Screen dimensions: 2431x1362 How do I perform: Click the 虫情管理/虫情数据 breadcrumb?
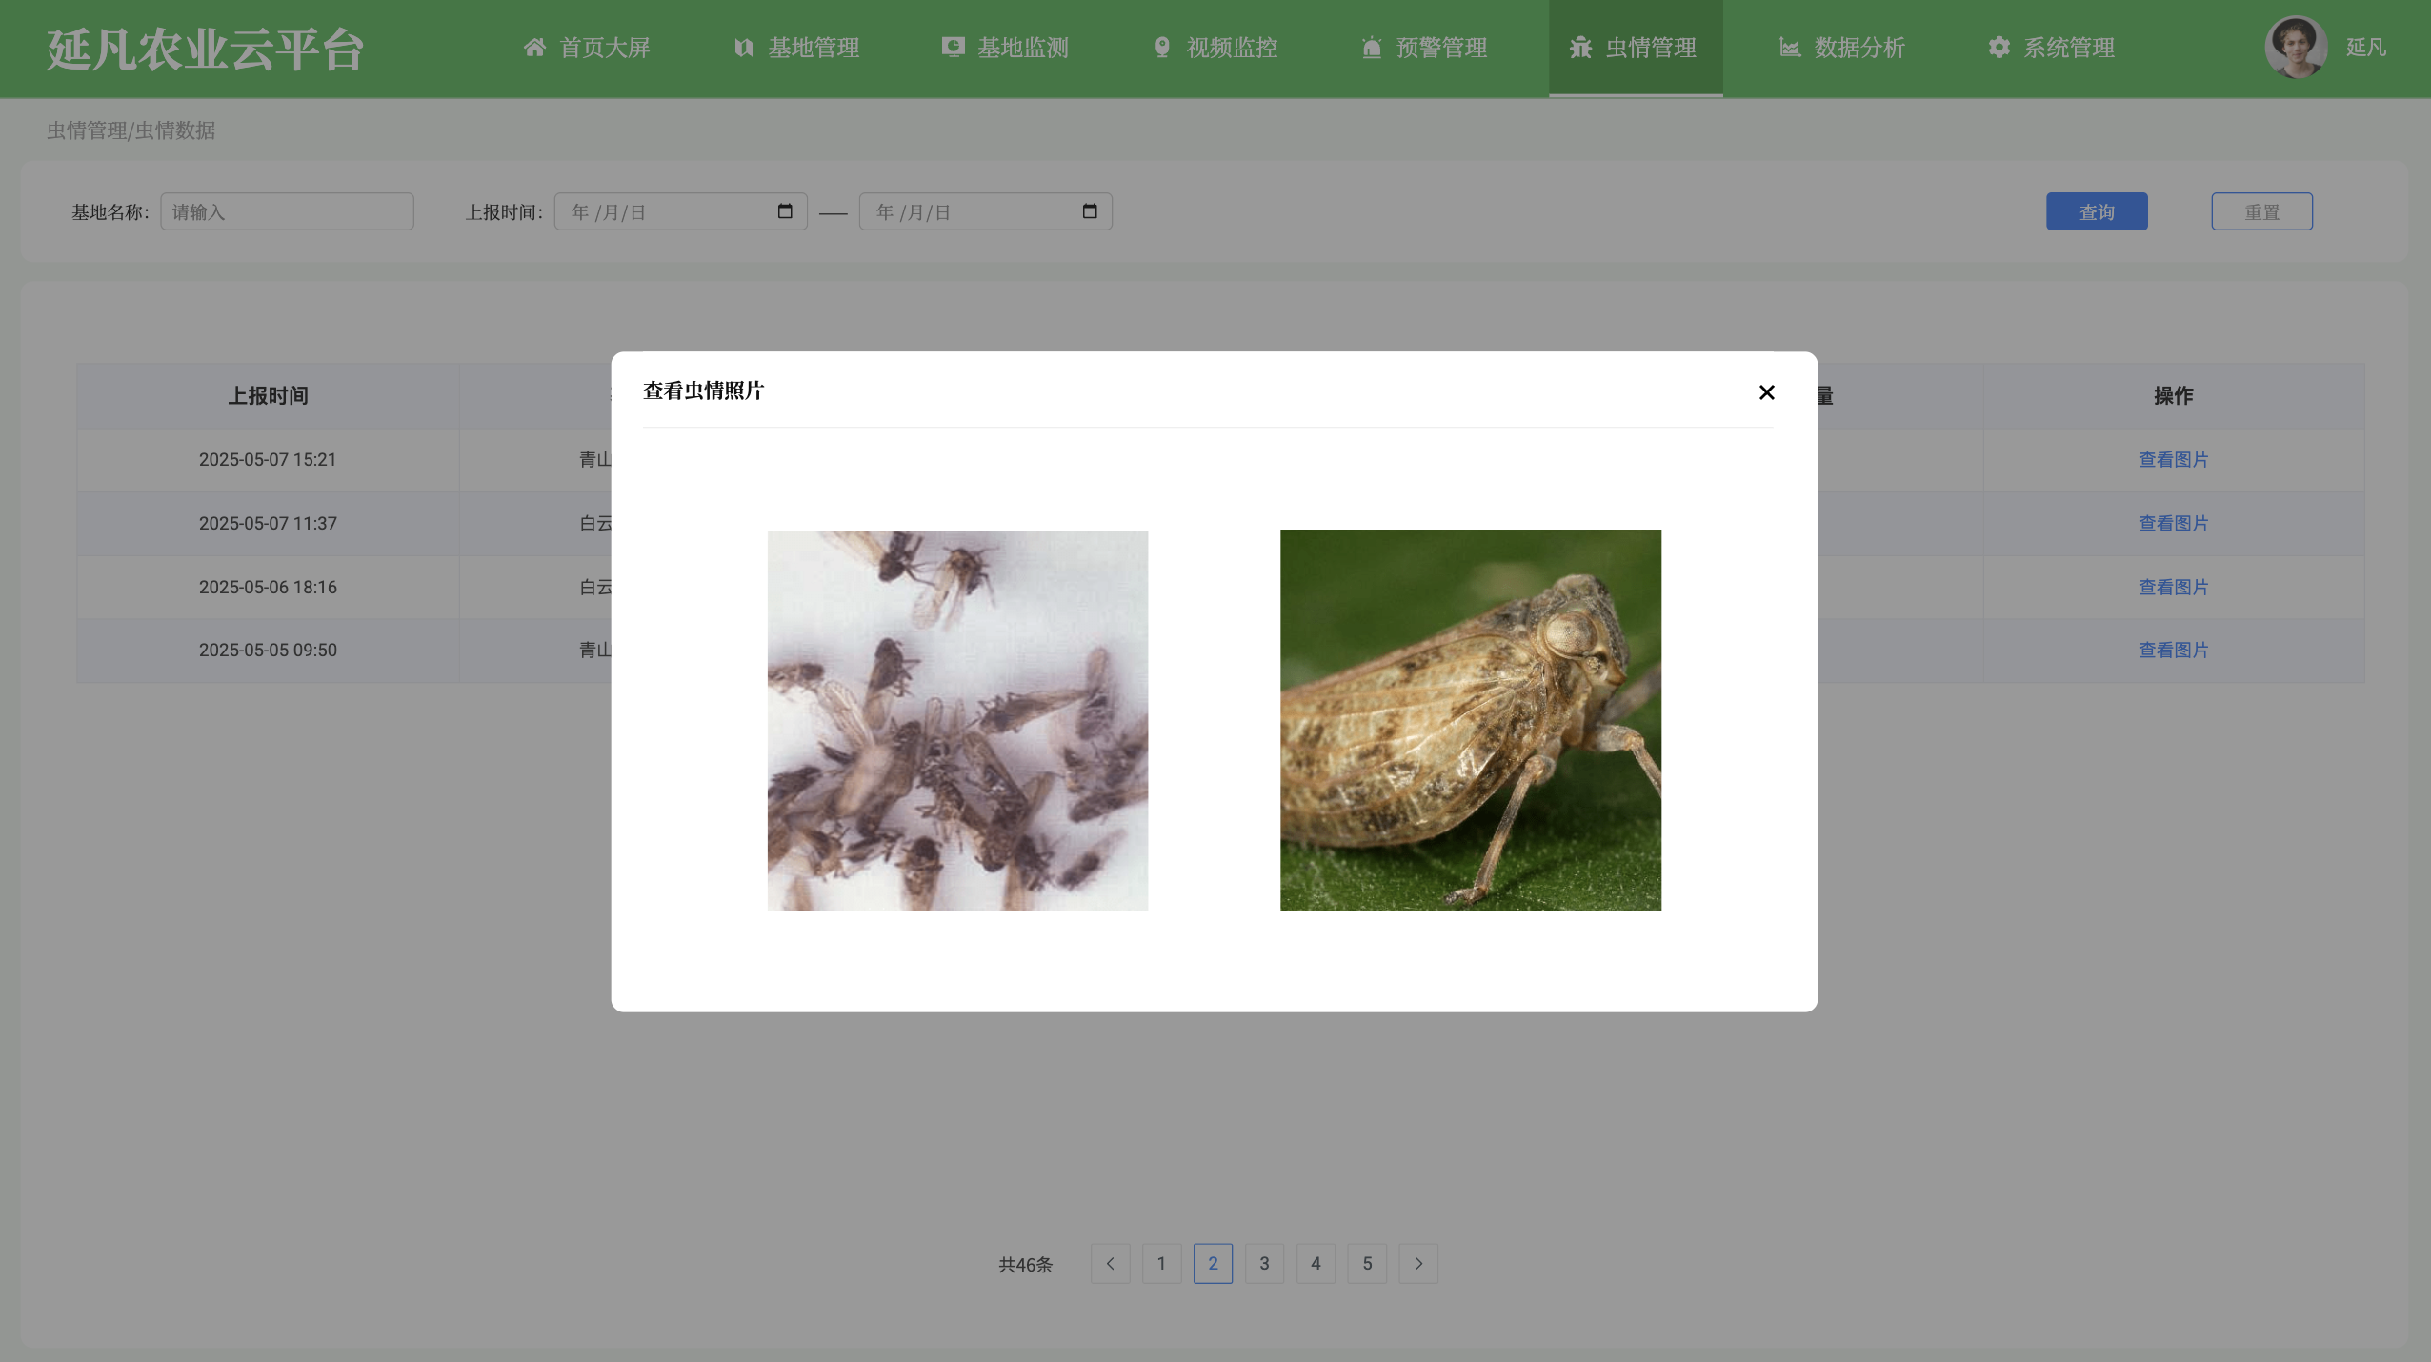[131, 130]
